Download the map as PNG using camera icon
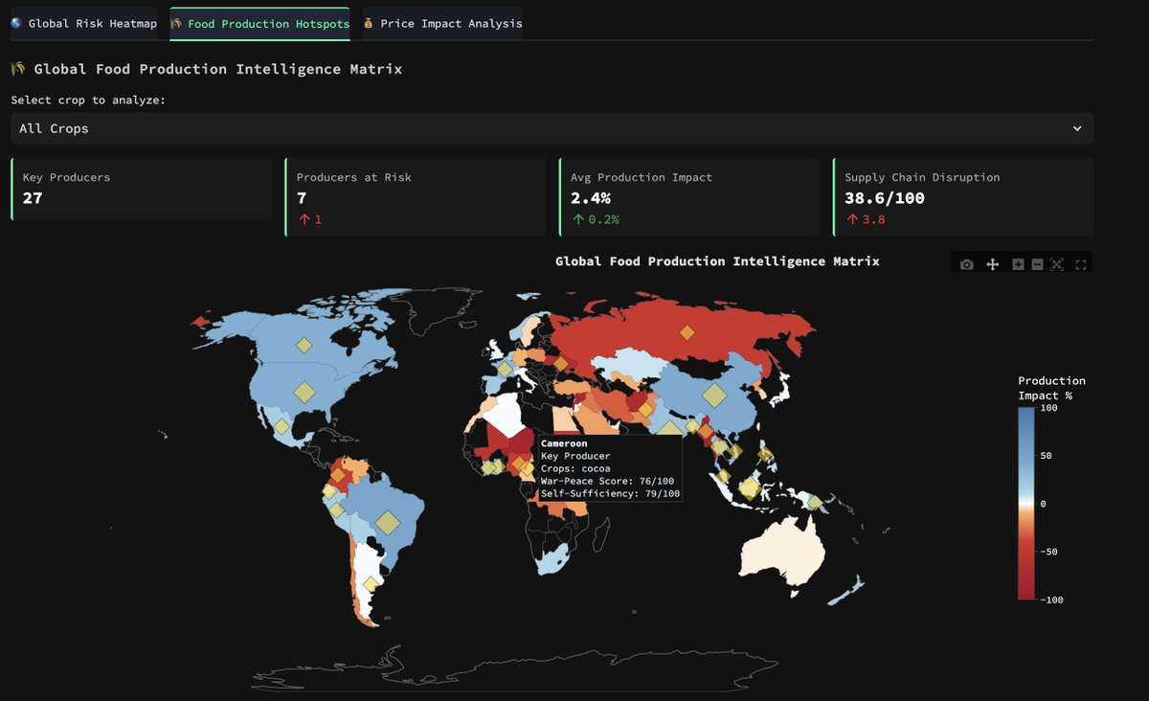The height and width of the screenshot is (701, 1149). [x=967, y=263]
